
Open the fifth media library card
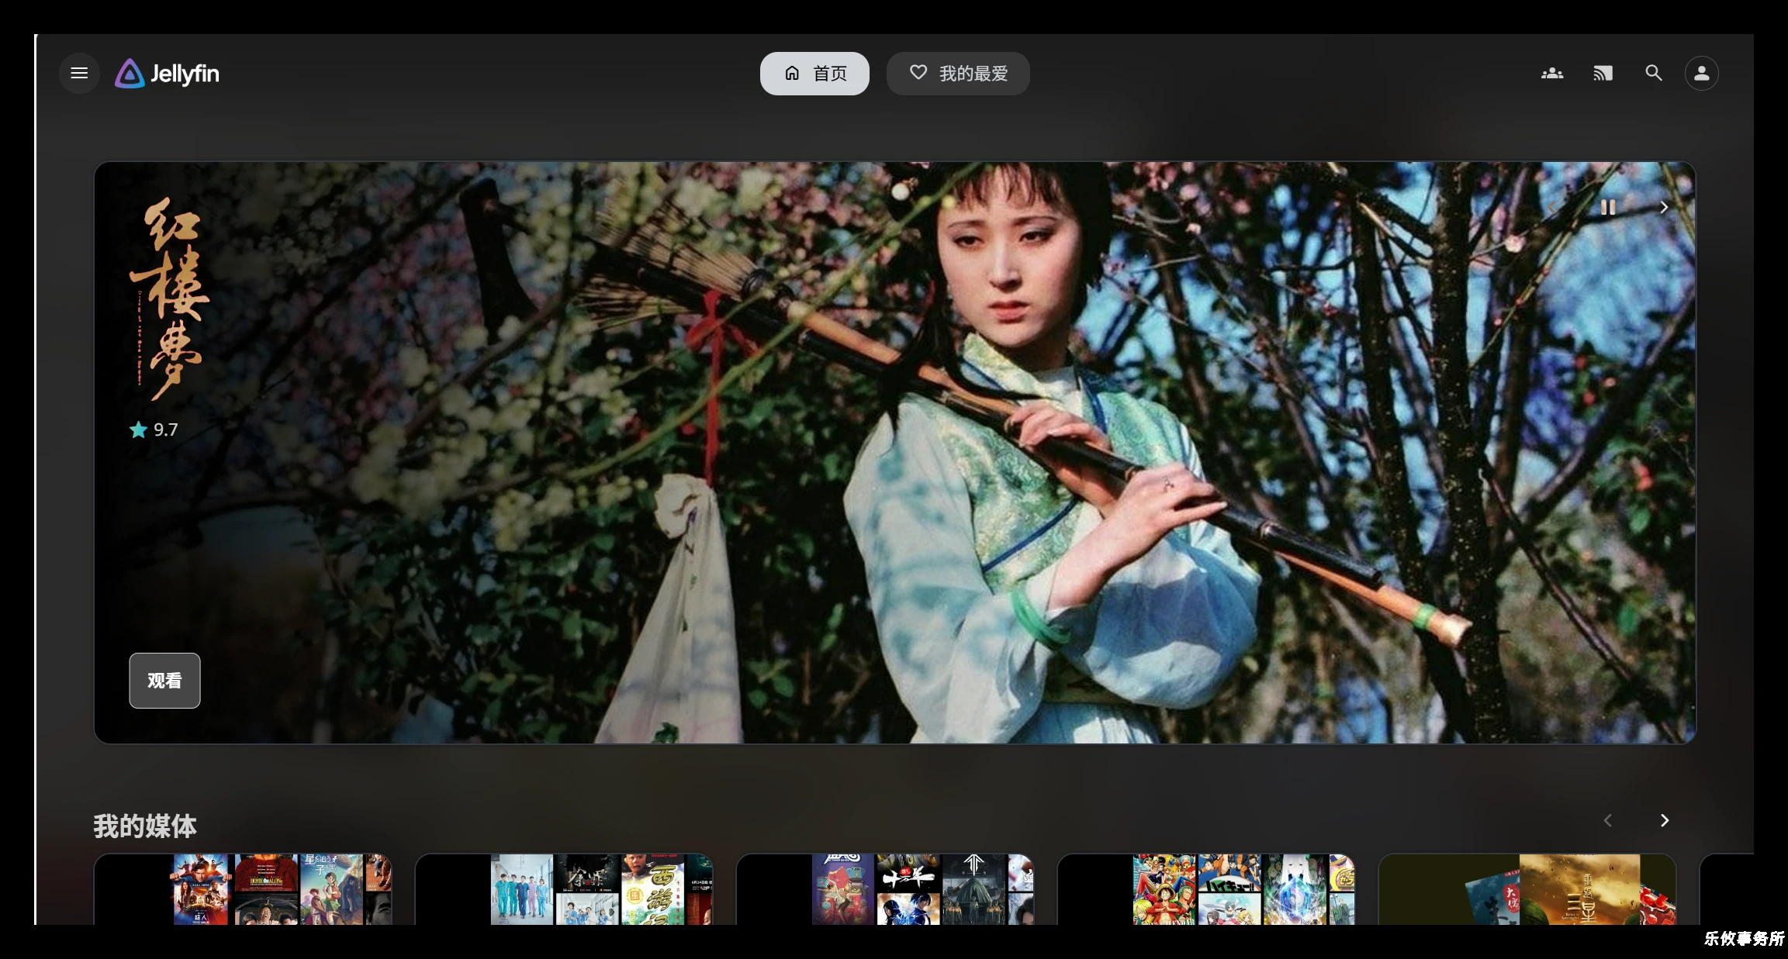[x=1527, y=889]
